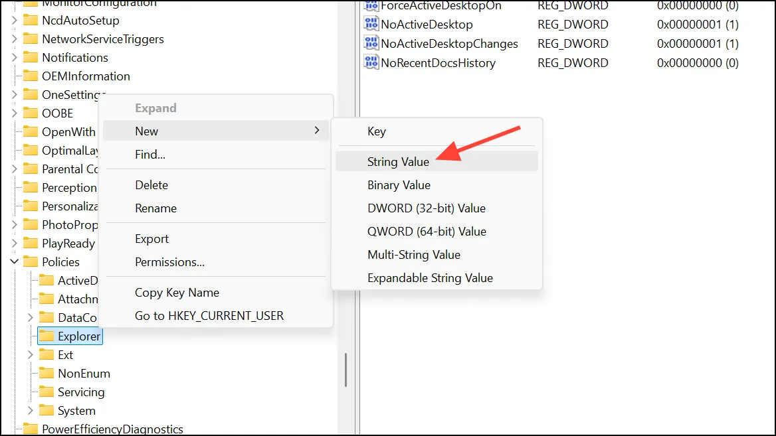The image size is (776, 436).
Task: Click the tree pane vertical scrollbar thumb
Action: click(345, 370)
